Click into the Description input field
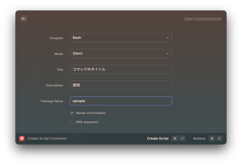This screenshot has height=165, width=242. pos(121,85)
